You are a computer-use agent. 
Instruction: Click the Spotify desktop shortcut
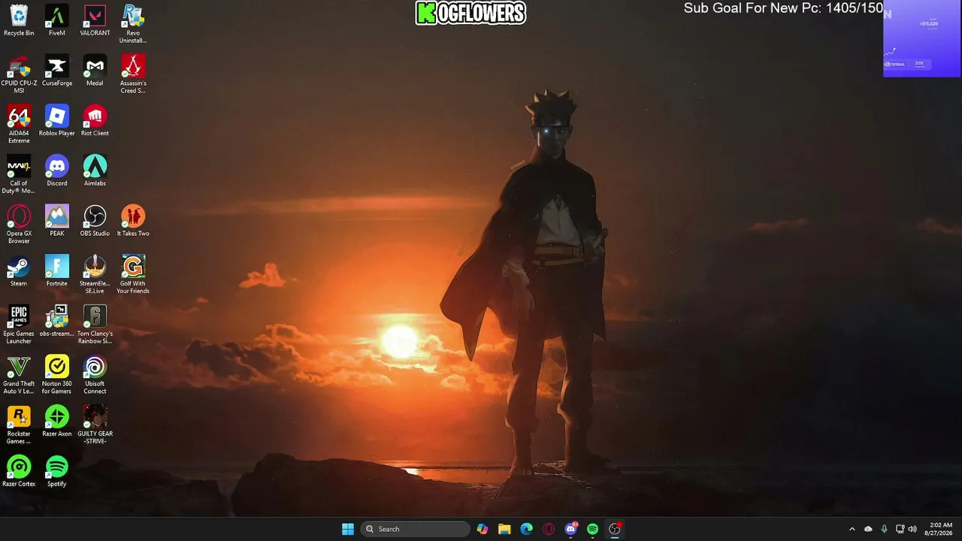click(57, 472)
